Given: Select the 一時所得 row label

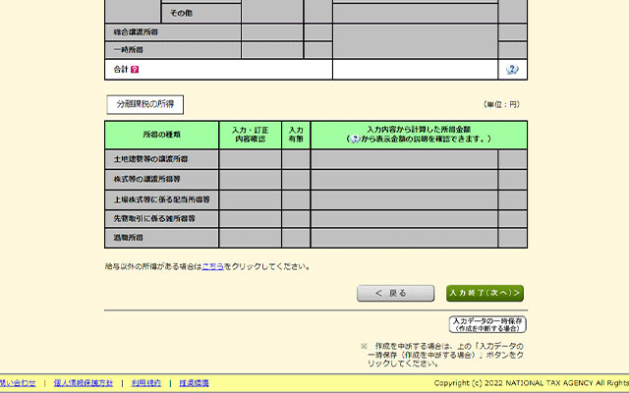Looking at the screenshot, I should point(128,50).
